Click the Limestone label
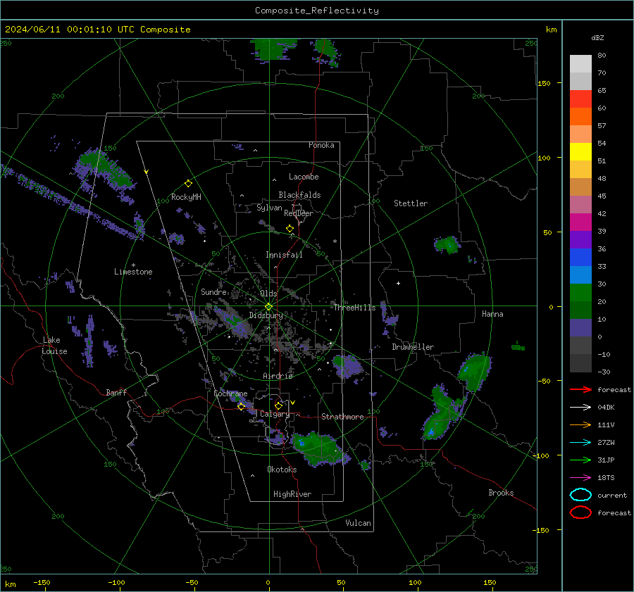The image size is (634, 592). coord(133,272)
